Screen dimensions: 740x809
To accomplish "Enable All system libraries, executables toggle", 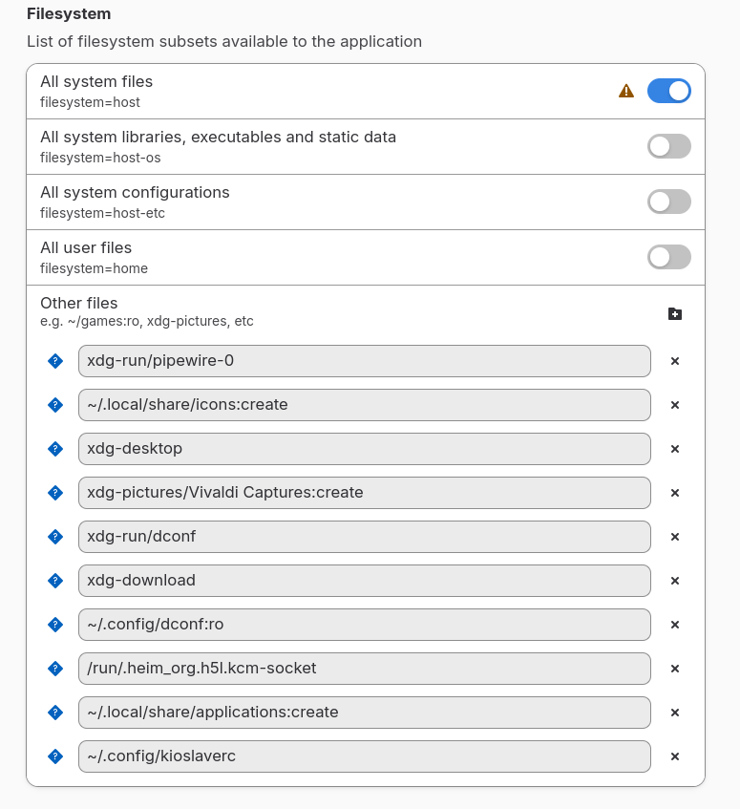I will tap(668, 146).
